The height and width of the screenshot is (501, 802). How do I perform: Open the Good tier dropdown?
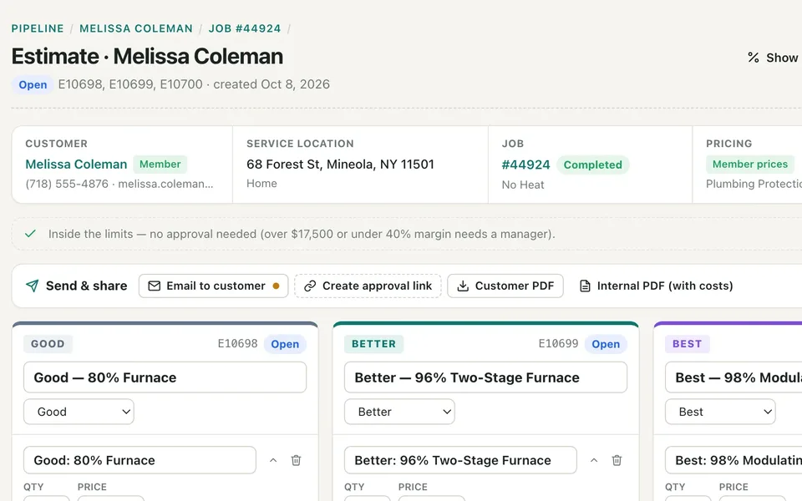(79, 412)
